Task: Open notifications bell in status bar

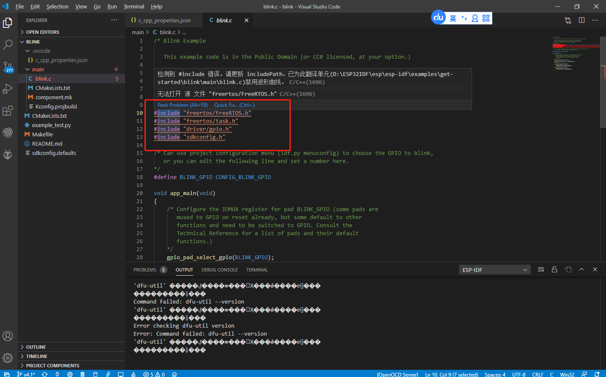Action: click(x=597, y=374)
